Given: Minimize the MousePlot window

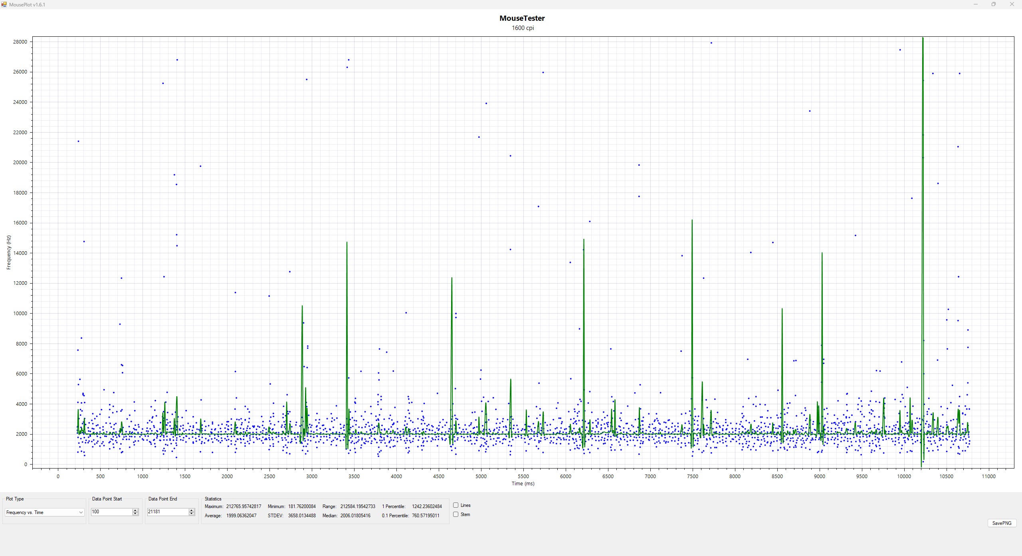Looking at the screenshot, I should click(x=976, y=4).
